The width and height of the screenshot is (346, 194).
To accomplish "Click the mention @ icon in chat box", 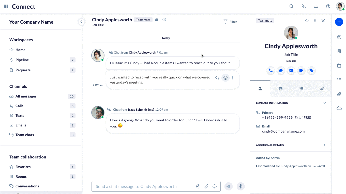I will (x=198, y=186).
